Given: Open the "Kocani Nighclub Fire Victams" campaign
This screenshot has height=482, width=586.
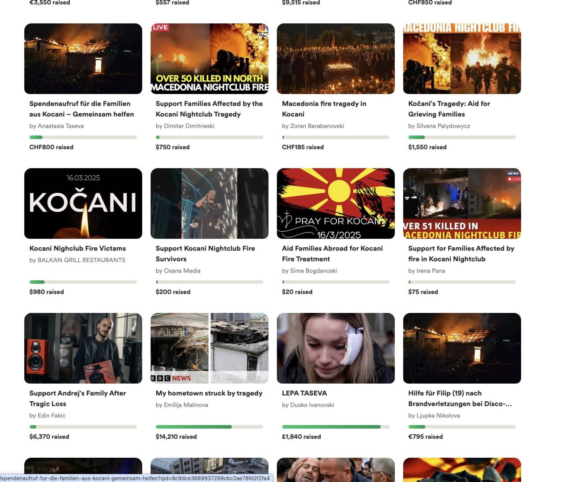Looking at the screenshot, I should tap(77, 248).
